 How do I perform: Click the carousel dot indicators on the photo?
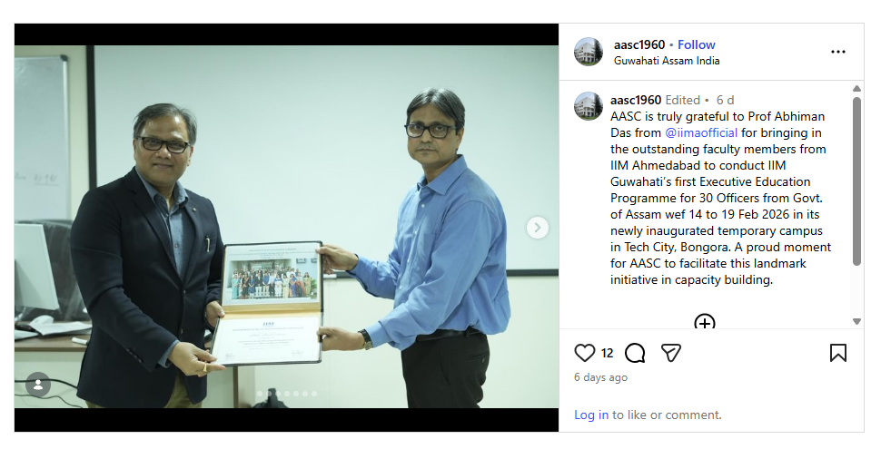tap(287, 394)
